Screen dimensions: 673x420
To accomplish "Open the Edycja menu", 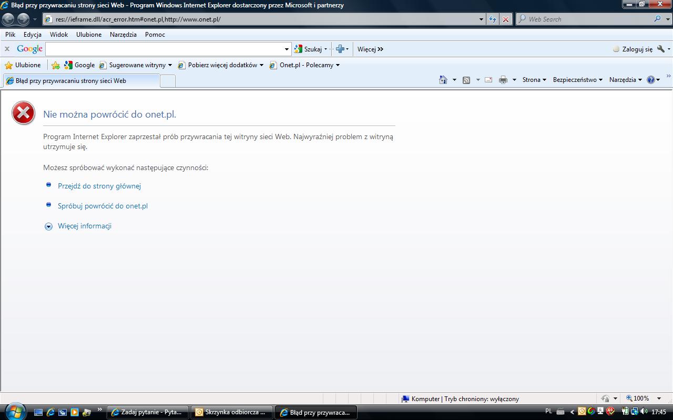I will [x=33, y=35].
